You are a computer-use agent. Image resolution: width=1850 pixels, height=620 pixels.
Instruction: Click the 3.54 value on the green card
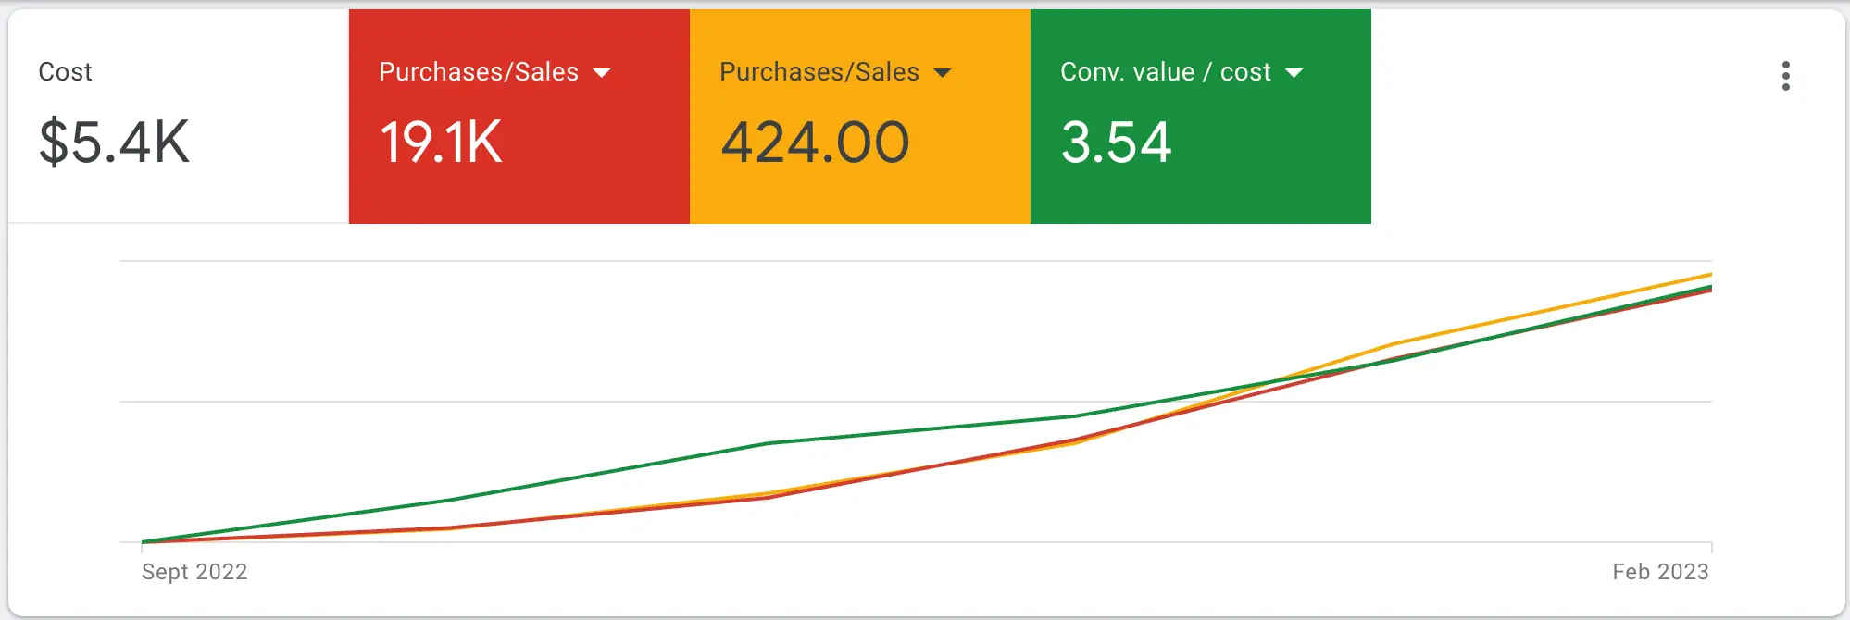[x=1116, y=143]
